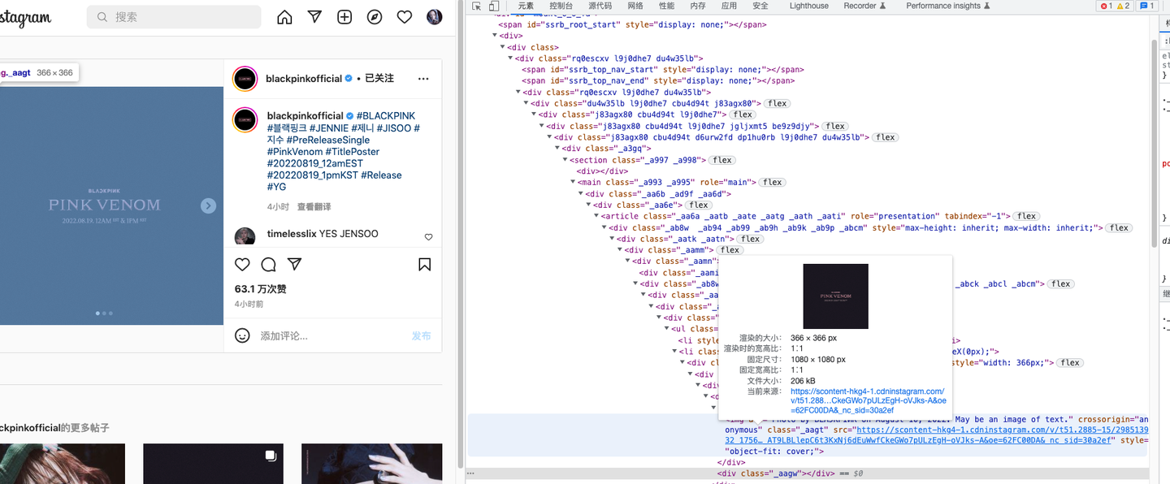Toggle flex badge on the _aa6e row
1170x484 pixels.
698,205
